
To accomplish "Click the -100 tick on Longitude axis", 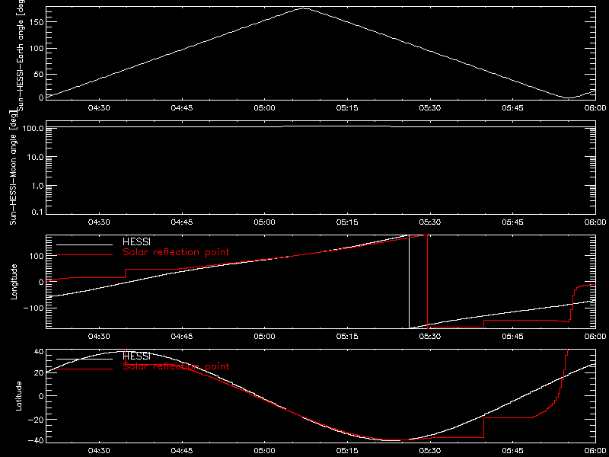I will tap(32, 308).
